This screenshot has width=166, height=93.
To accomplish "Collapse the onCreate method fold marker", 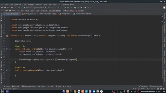I will (x=10, y=49).
